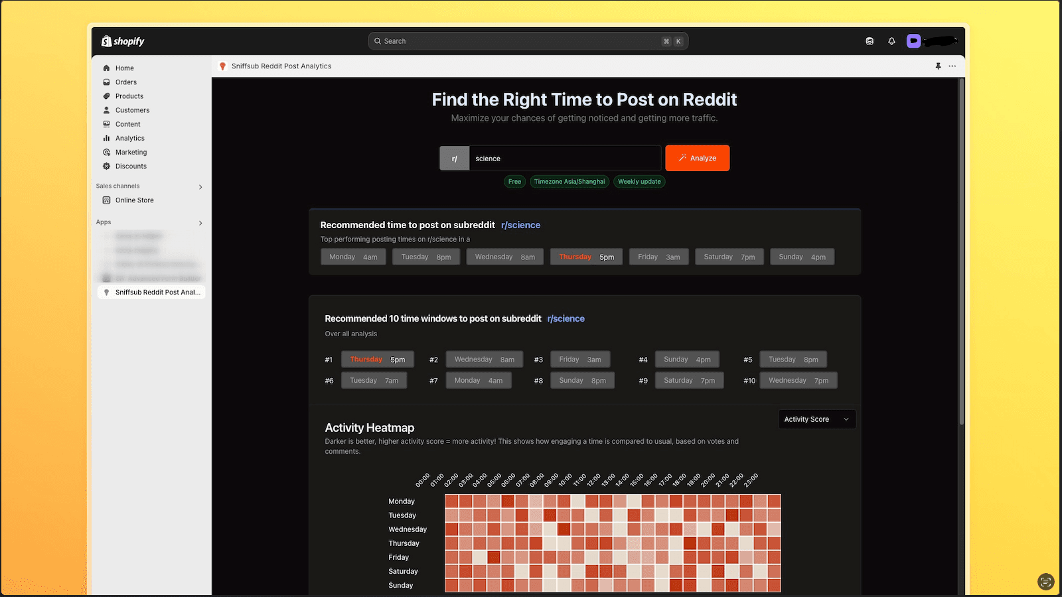Focus the subreddit name input field
The width and height of the screenshot is (1062, 597).
point(564,159)
